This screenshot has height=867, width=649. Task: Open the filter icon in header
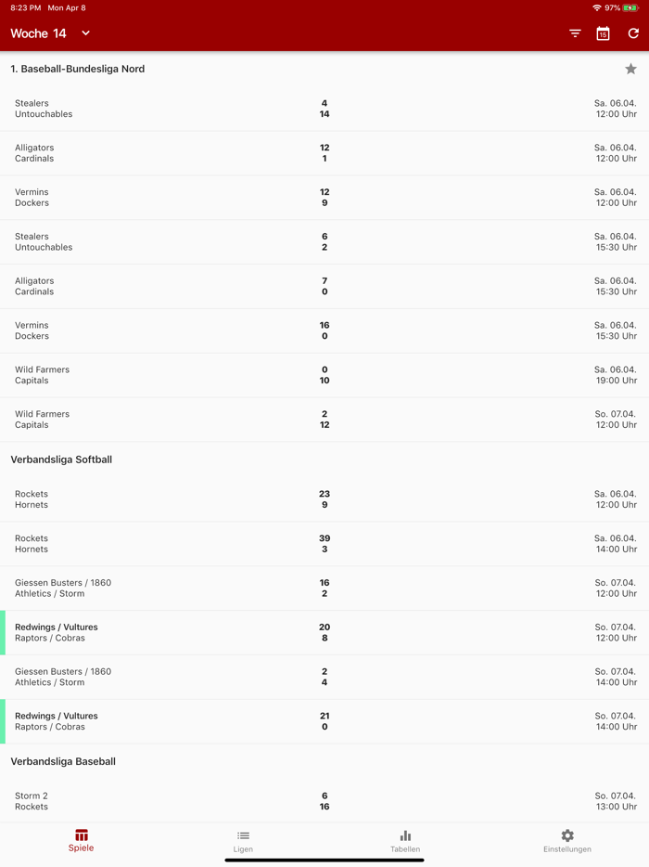575,33
